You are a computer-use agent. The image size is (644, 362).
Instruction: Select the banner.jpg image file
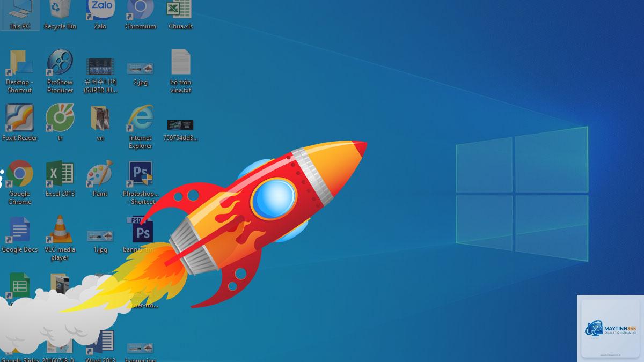click(141, 352)
